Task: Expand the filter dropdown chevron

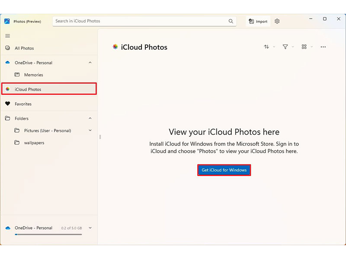Action: tap(293, 47)
